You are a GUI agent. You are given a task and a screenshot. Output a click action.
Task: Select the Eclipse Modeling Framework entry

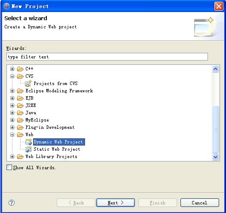pyautogui.click(x=59, y=91)
